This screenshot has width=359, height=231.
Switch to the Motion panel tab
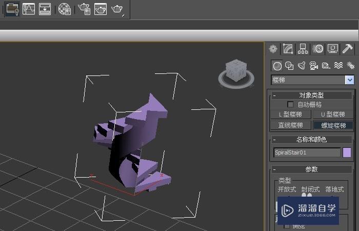coord(318,49)
